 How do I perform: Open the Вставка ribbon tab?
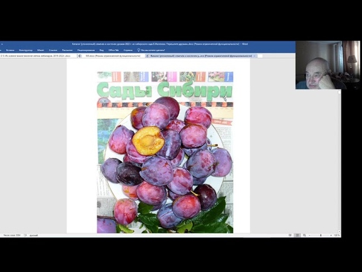tap(10, 50)
